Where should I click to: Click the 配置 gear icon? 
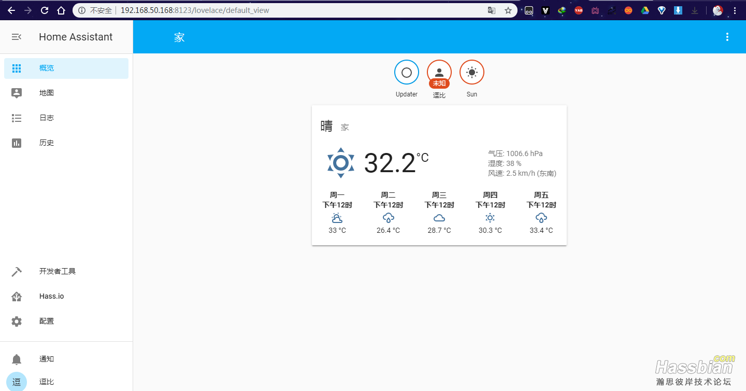point(17,322)
